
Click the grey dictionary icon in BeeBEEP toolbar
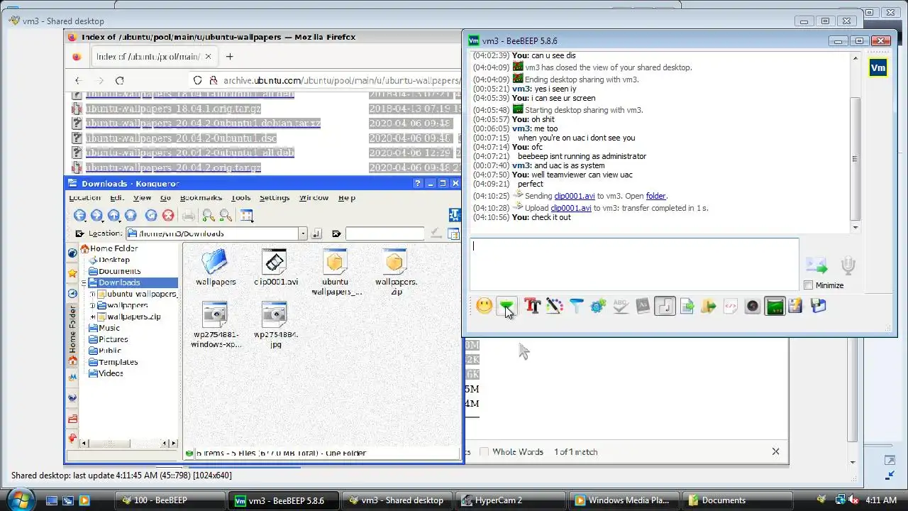coord(643,306)
